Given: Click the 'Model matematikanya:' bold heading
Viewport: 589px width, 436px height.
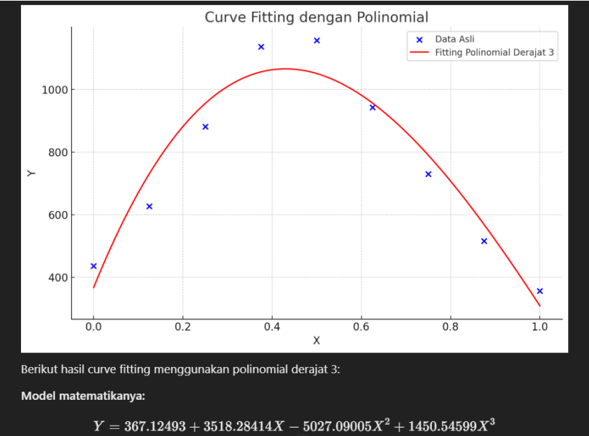Looking at the screenshot, I should (82, 396).
